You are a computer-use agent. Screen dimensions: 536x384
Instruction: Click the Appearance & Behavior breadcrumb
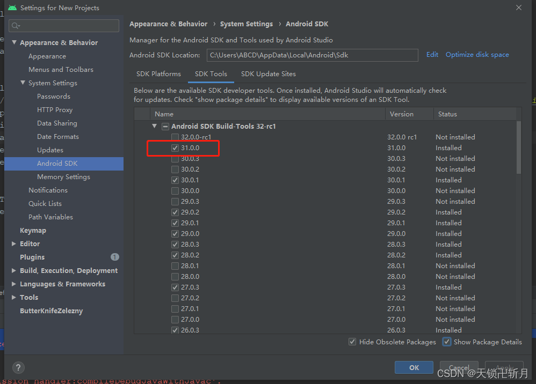click(x=168, y=24)
